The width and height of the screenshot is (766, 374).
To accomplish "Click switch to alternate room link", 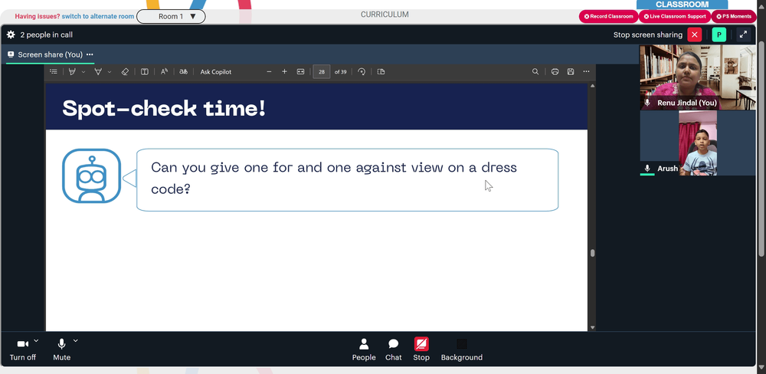I will (98, 17).
